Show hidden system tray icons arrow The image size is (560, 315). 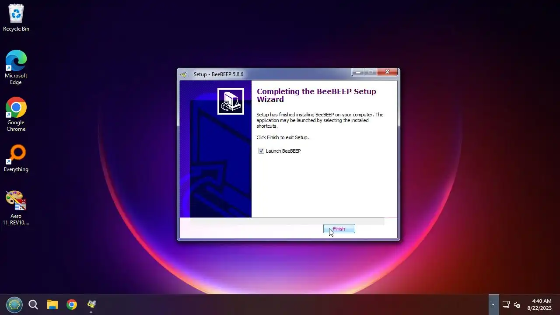tap(493, 304)
